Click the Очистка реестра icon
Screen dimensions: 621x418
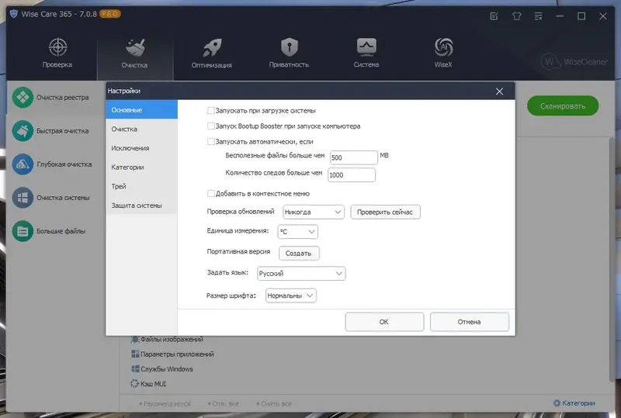pyautogui.click(x=23, y=98)
